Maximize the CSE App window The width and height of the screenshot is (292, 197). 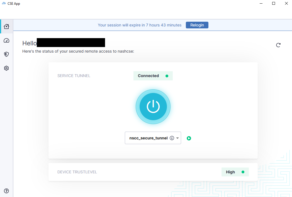tap(274, 4)
